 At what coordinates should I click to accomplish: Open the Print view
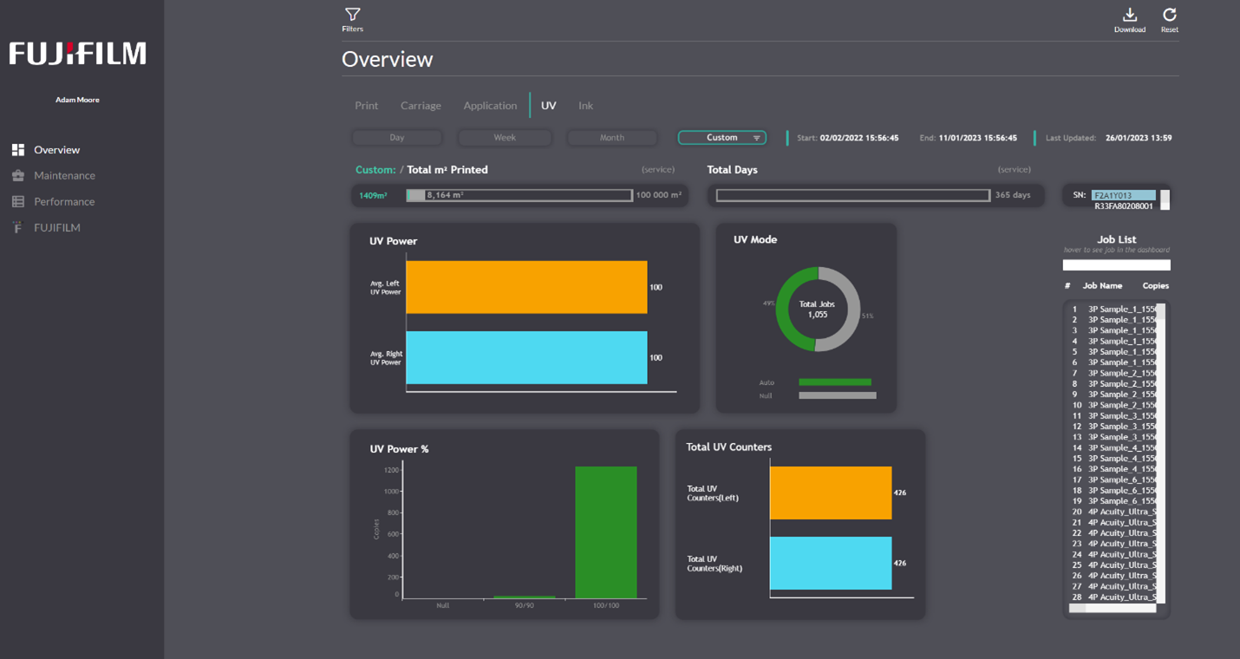[x=366, y=105]
